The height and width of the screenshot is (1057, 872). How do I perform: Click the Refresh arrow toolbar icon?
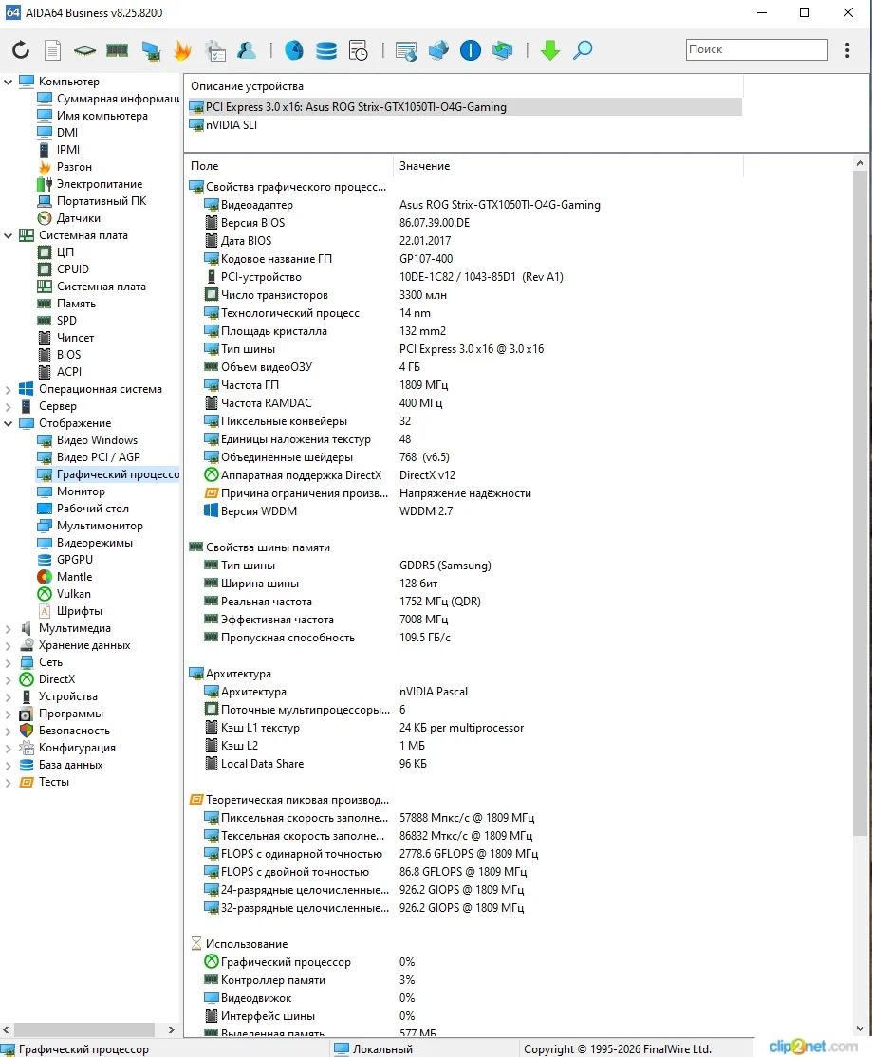coord(21,50)
